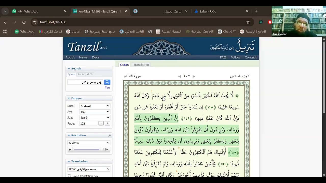The height and width of the screenshot is (183, 326).
Task: Click the Quran search input field
Action: 86,82
